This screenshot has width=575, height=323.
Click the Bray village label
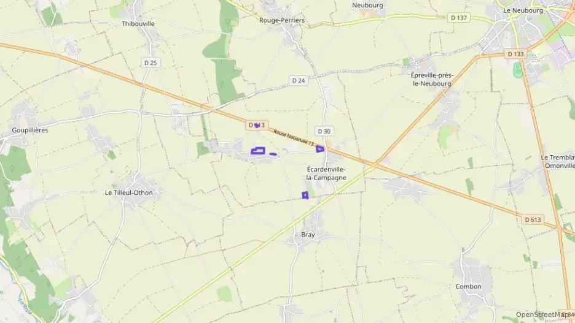308,235
